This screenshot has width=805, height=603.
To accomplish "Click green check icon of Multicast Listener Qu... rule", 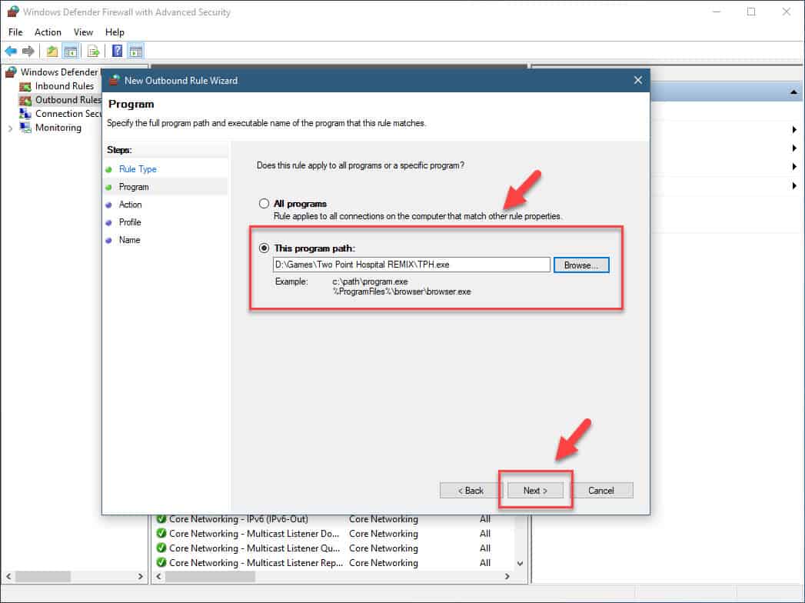I will tap(161, 548).
